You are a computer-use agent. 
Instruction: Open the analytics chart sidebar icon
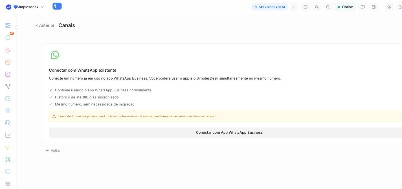[x=8, y=135]
